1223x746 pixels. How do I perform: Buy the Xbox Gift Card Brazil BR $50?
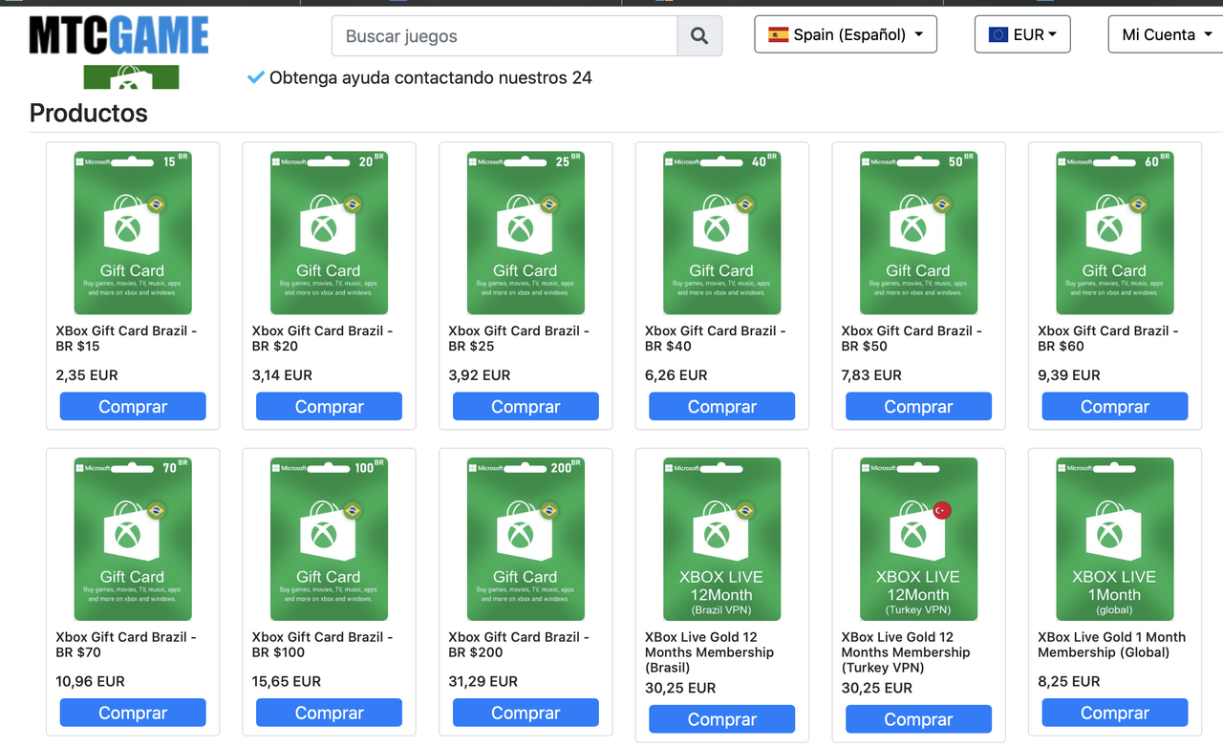click(x=918, y=407)
